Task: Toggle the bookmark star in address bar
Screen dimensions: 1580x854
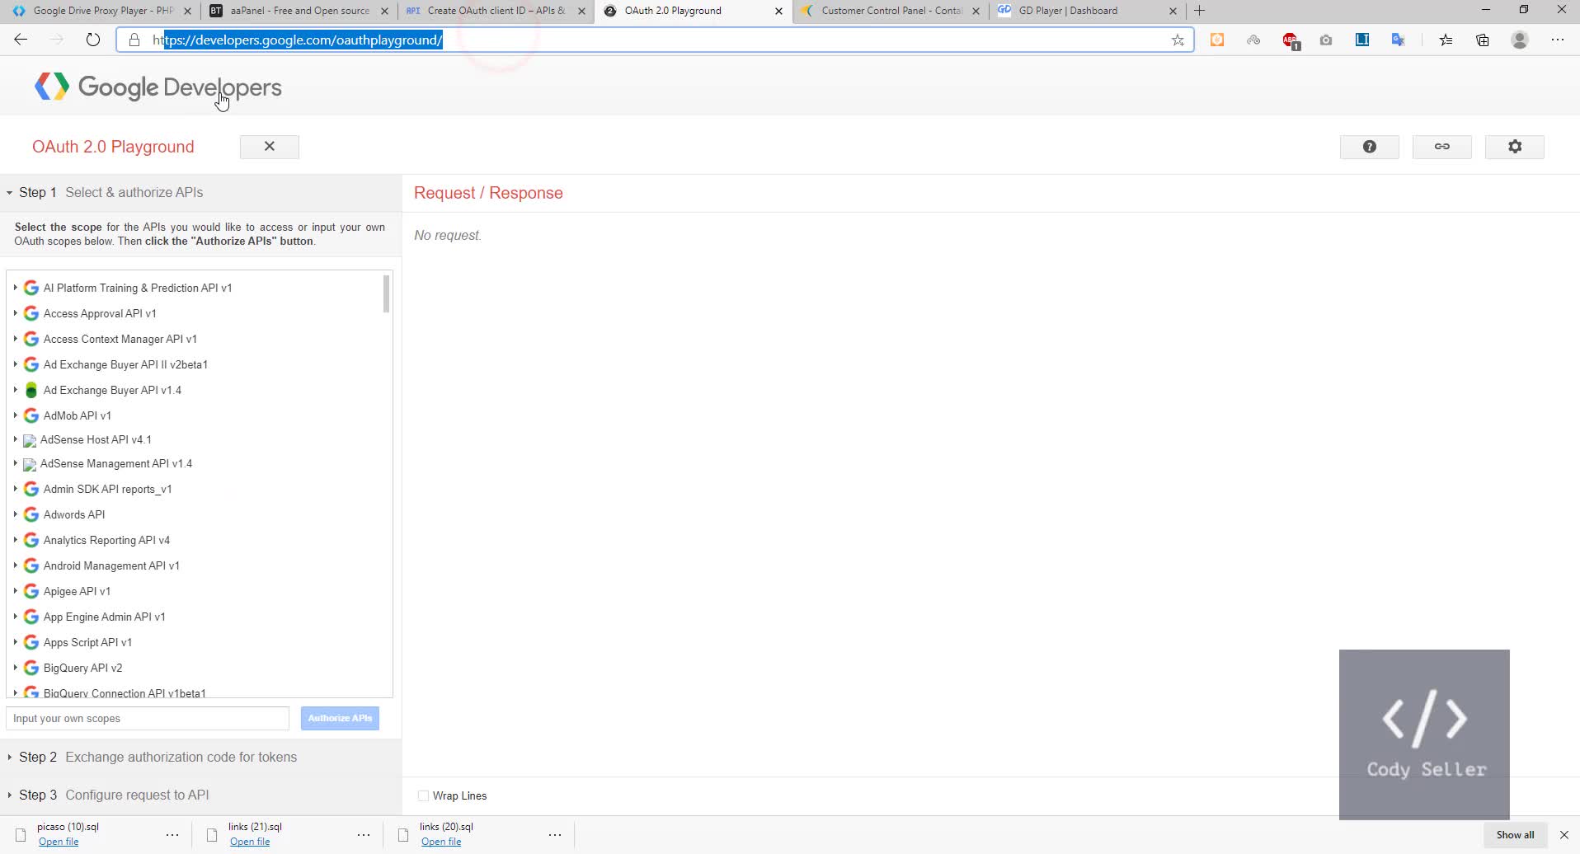Action: tap(1178, 39)
